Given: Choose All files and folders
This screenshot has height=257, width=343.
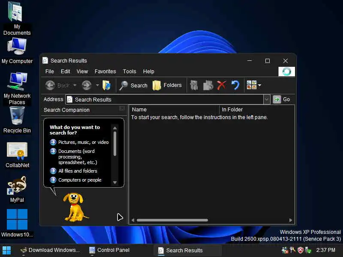Looking at the screenshot, I should click(74, 171).
